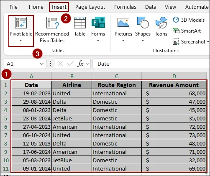
Task: Select row 1 header
Action: (x=5, y=85)
